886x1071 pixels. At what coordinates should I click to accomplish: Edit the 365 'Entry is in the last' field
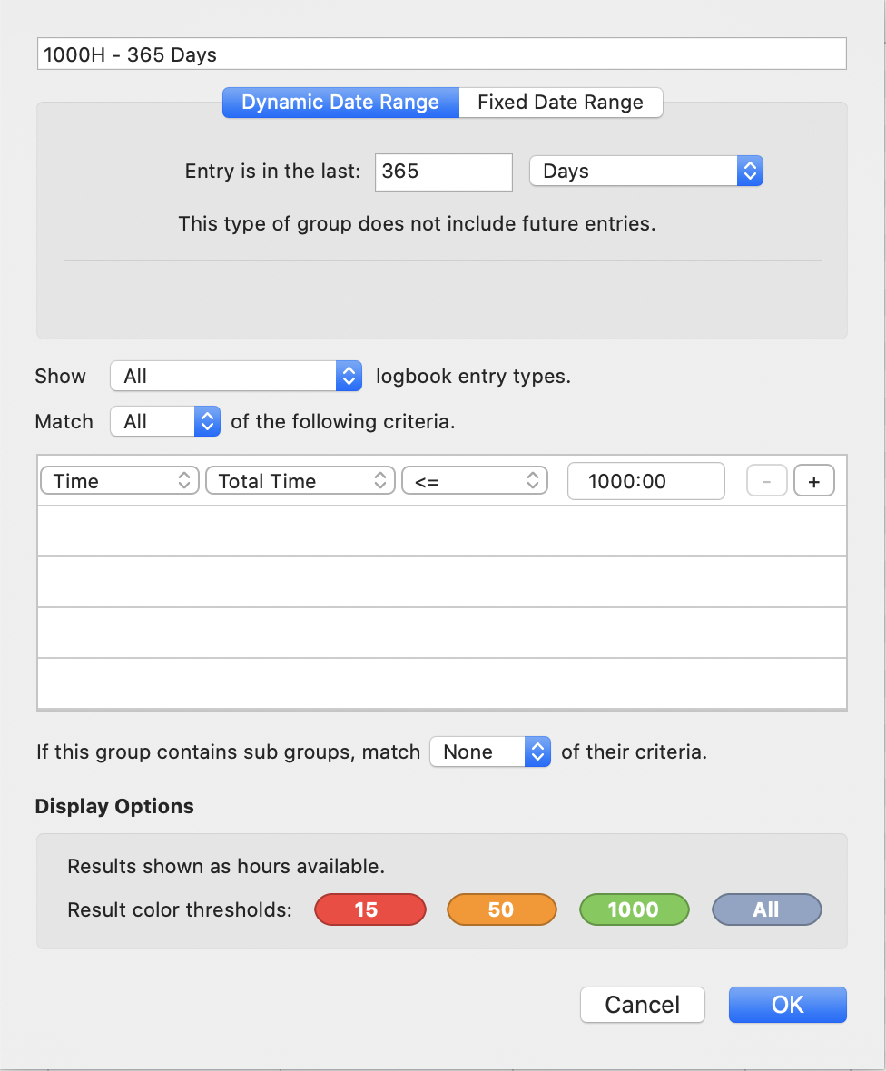pyautogui.click(x=443, y=172)
